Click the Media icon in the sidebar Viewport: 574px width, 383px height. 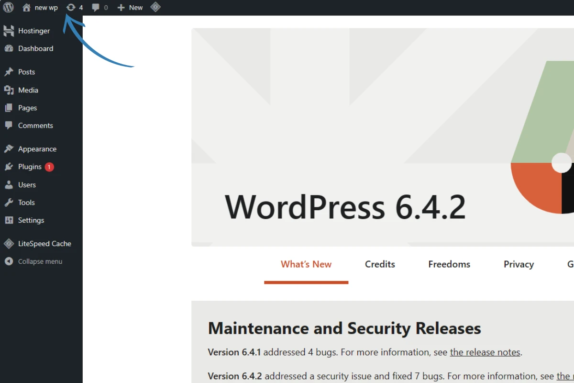tap(9, 90)
